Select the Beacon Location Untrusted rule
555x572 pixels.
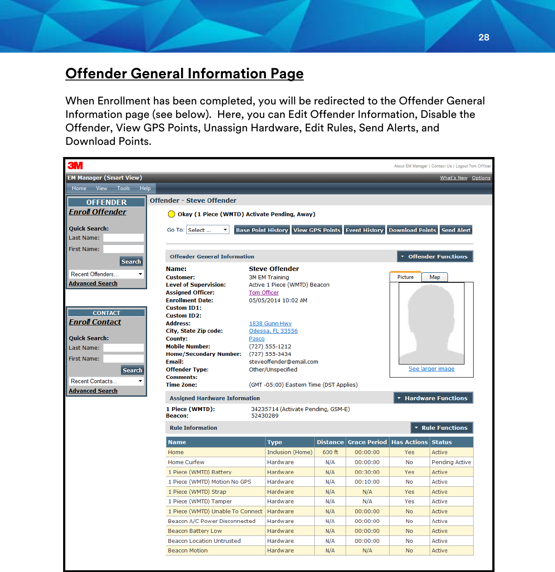(x=204, y=541)
